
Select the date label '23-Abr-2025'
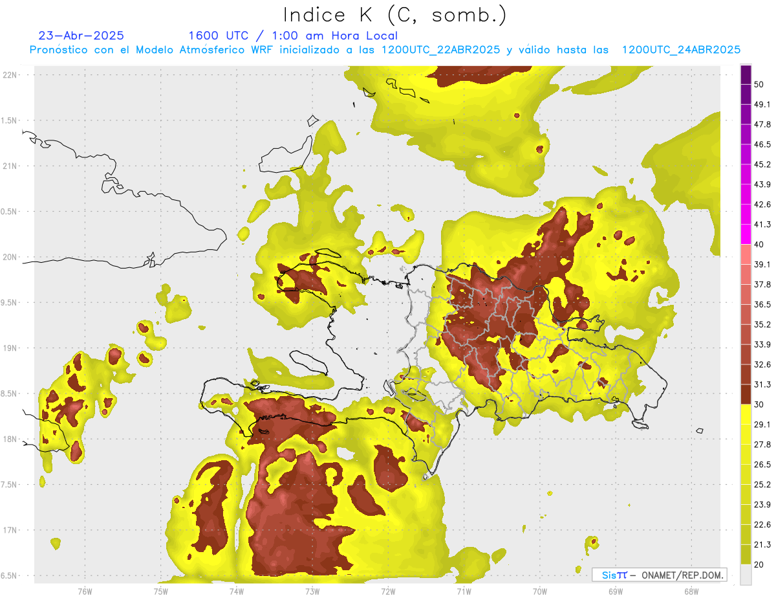(x=81, y=36)
